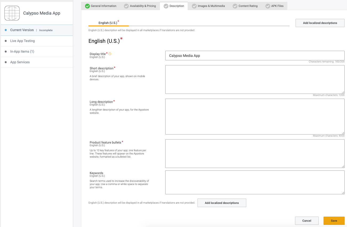This screenshot has height=227, width=347.
Task: Click into the Long description text area
Action: (255, 116)
